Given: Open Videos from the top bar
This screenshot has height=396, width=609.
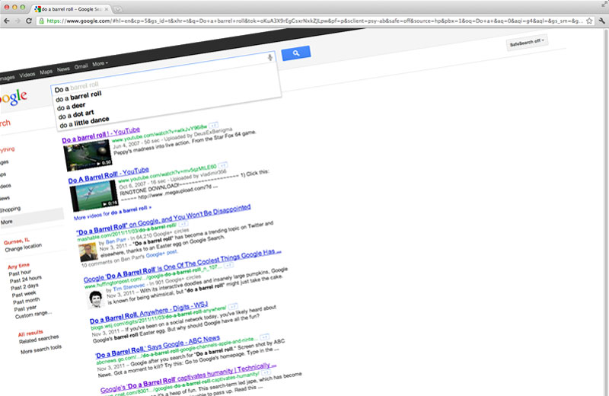Looking at the screenshot, I should tap(27, 75).
